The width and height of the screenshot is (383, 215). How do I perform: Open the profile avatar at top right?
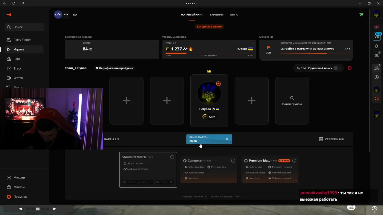[x=377, y=14]
